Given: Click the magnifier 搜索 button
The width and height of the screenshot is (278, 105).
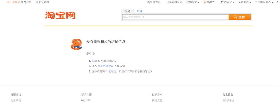Looking at the screenshot, I should pyautogui.click(x=240, y=17).
